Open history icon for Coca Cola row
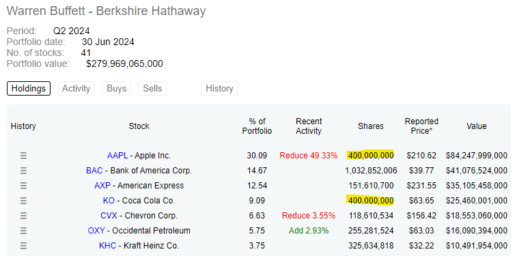Screen dimensions: 517x256 coord(23,201)
